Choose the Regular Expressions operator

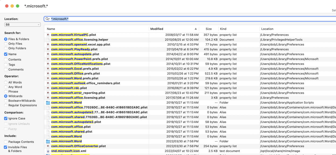6,105
